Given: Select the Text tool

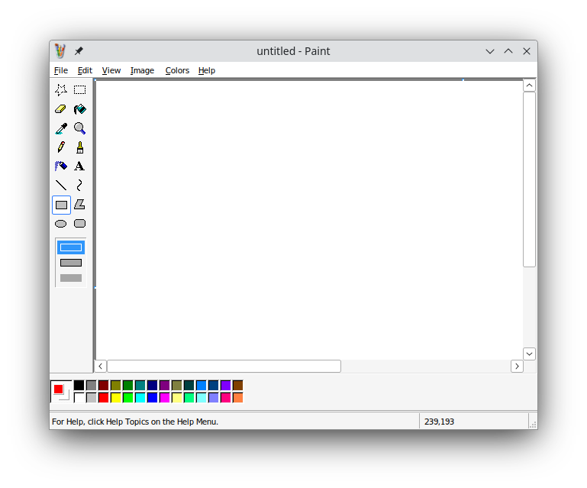Looking at the screenshot, I should [x=79, y=166].
